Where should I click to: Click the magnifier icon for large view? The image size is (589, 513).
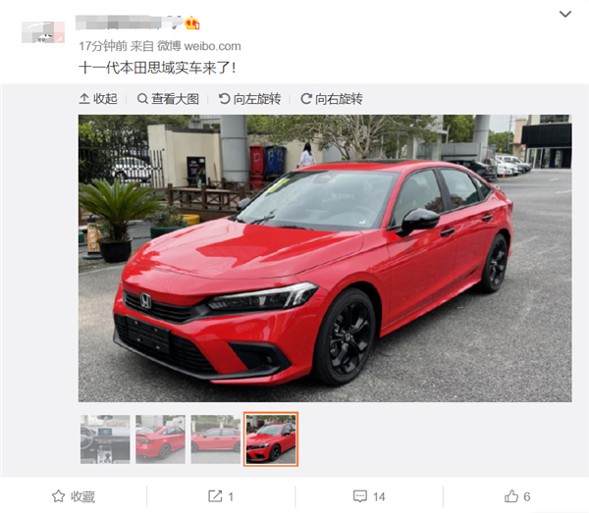click(142, 99)
